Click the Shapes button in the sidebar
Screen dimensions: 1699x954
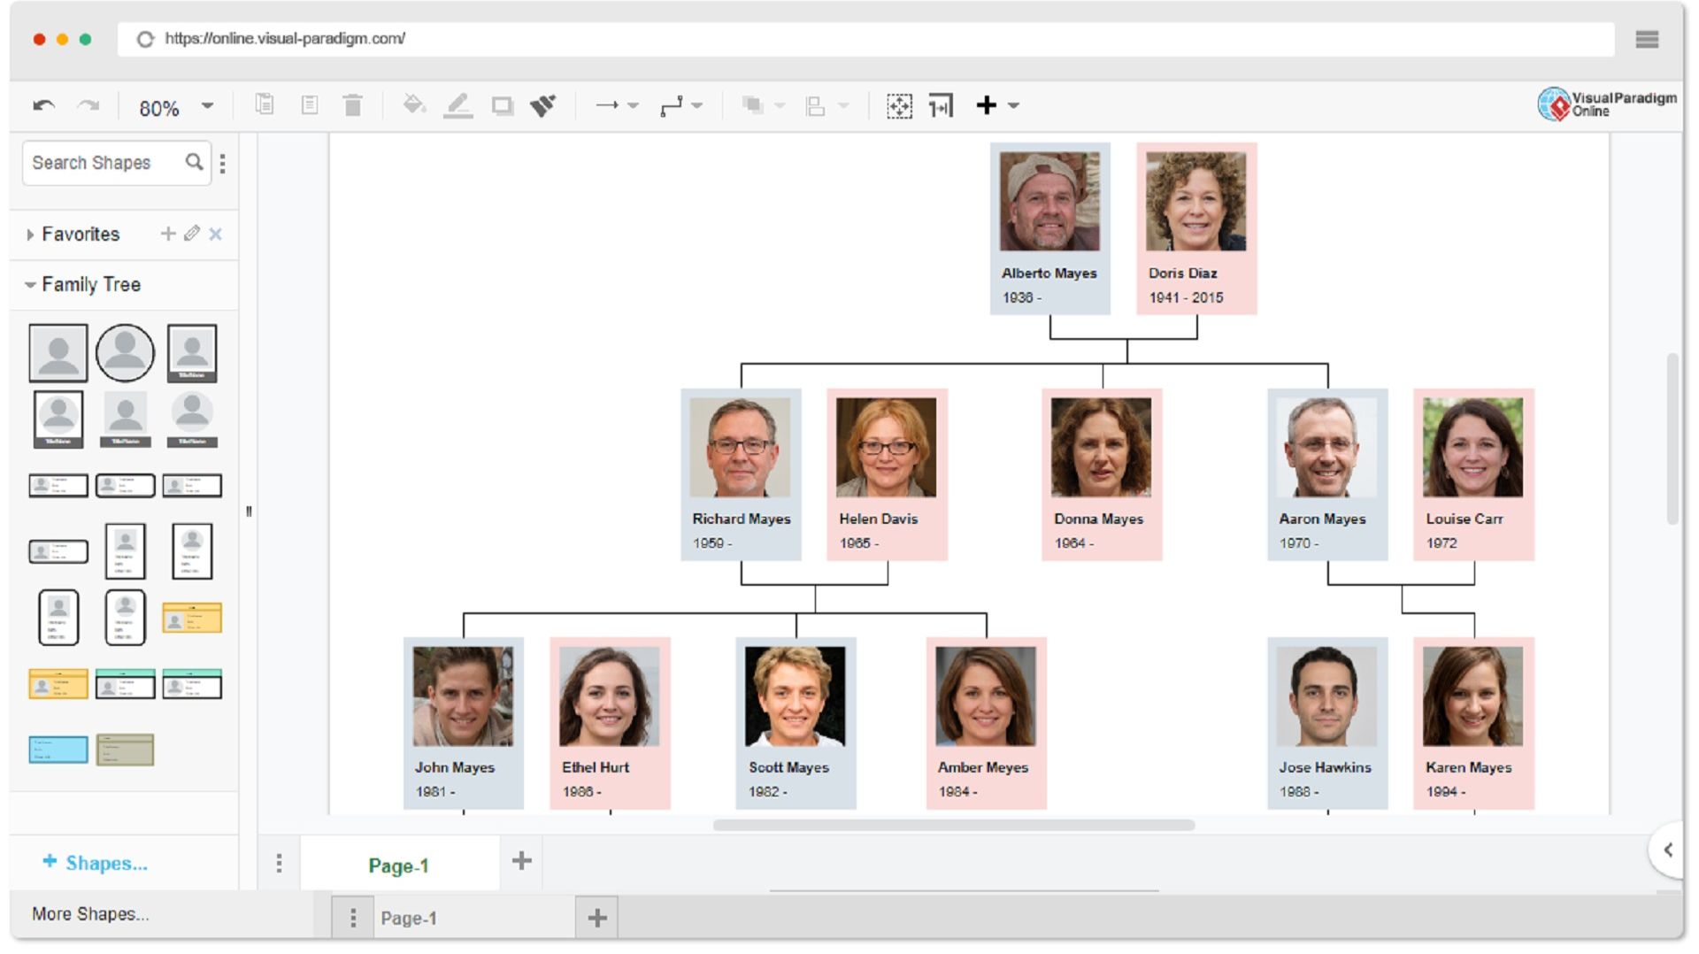point(96,862)
